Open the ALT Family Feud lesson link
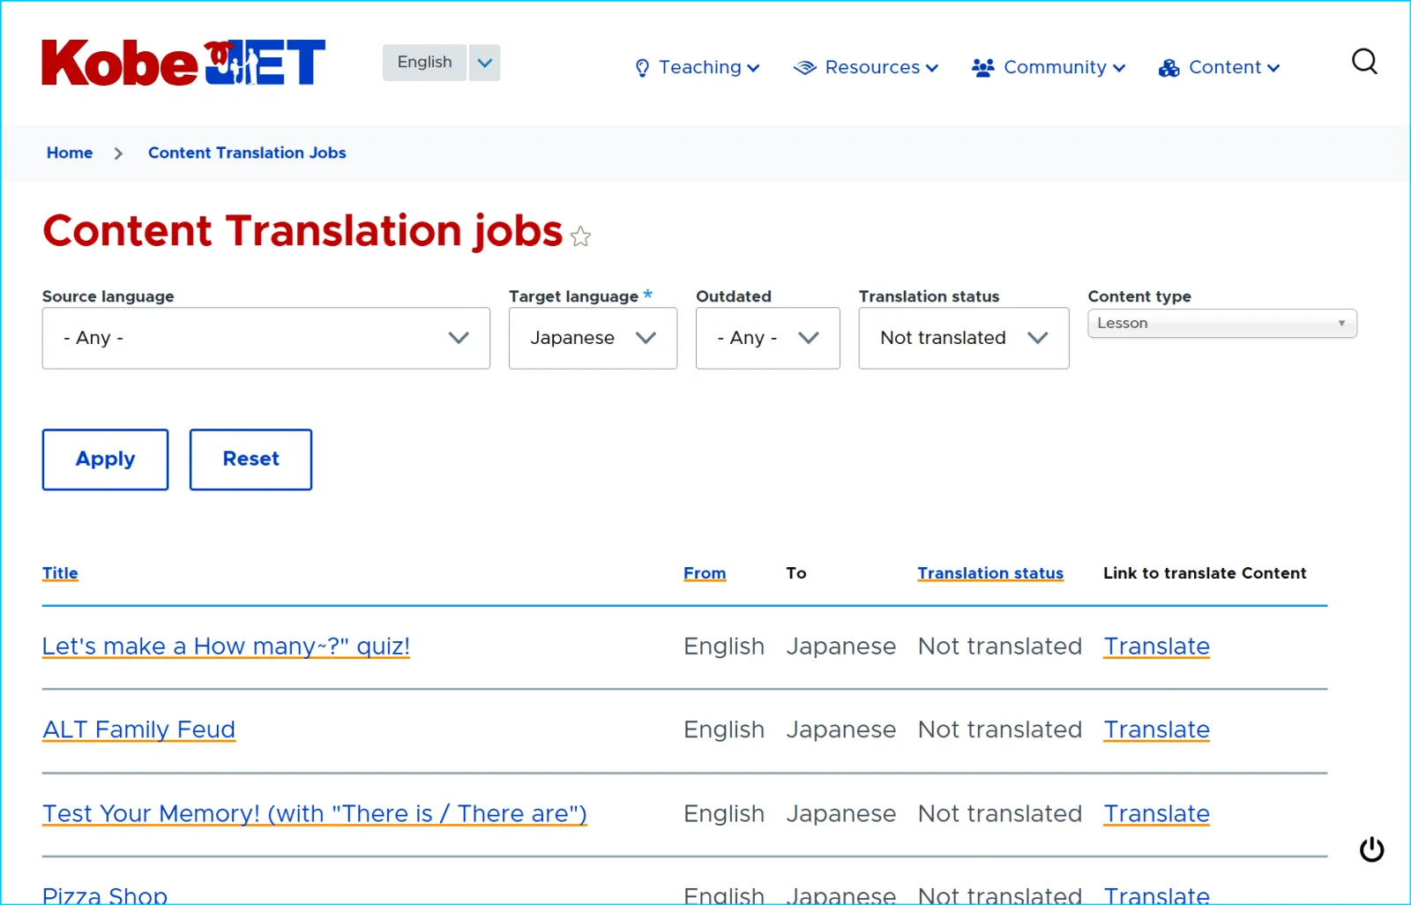 [138, 729]
